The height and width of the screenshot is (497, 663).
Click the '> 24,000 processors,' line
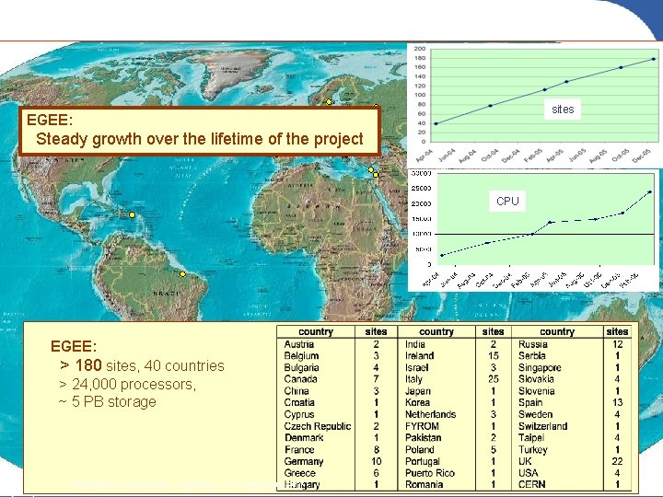(x=128, y=384)
